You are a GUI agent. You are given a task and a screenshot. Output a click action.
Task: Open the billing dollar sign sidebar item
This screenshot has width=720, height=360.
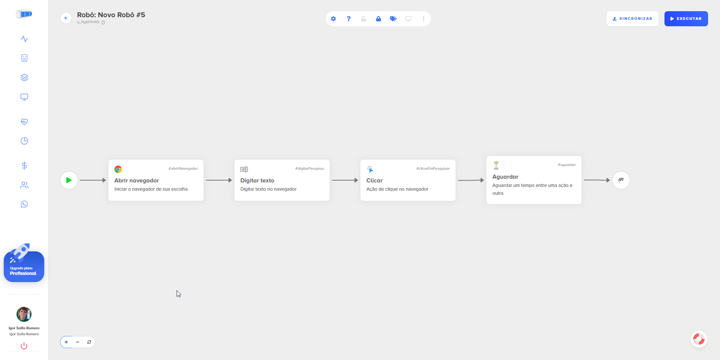(24, 166)
